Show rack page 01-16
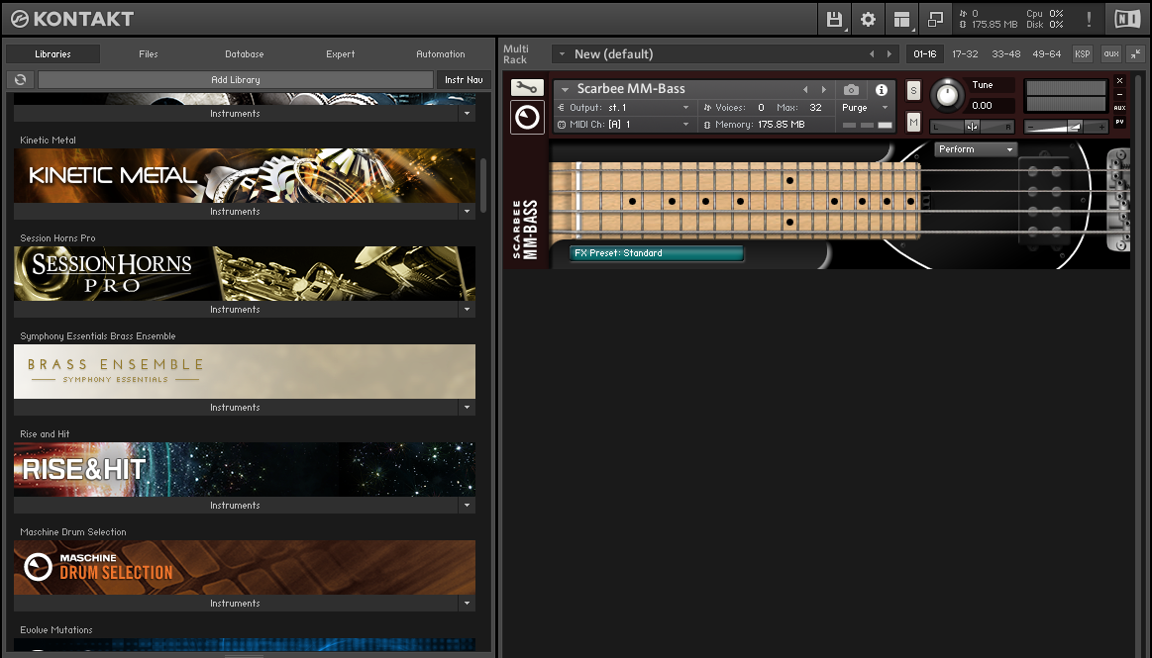Image resolution: width=1152 pixels, height=658 pixels. click(925, 53)
